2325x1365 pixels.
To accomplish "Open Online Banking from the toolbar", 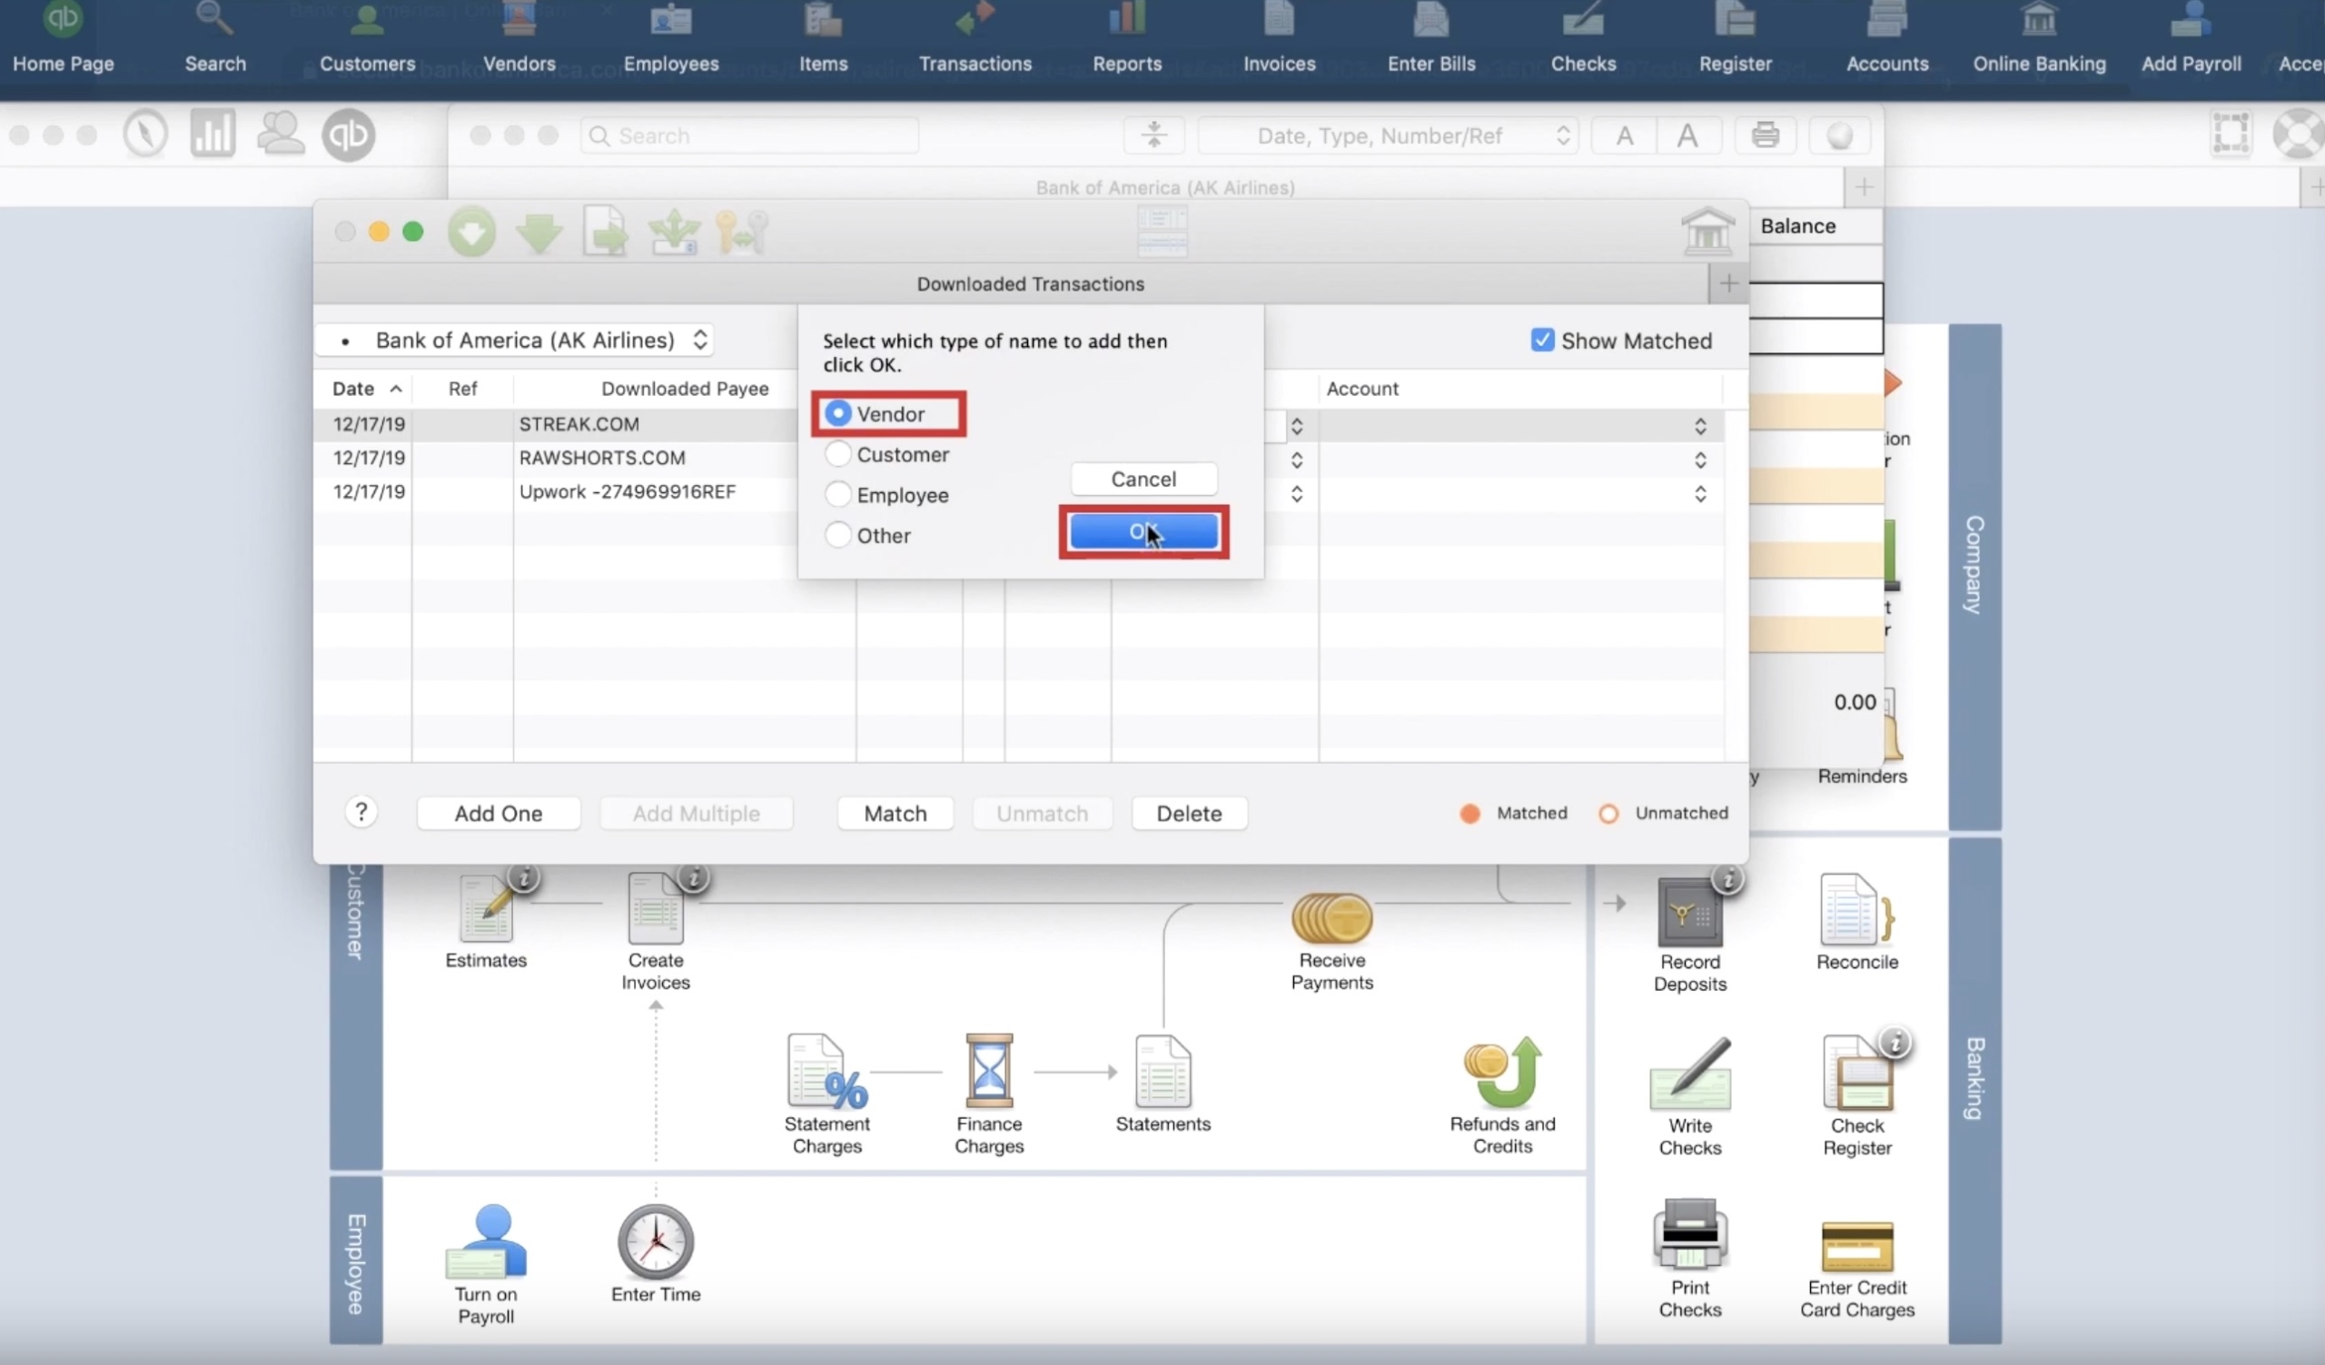I will pyautogui.click(x=2039, y=39).
